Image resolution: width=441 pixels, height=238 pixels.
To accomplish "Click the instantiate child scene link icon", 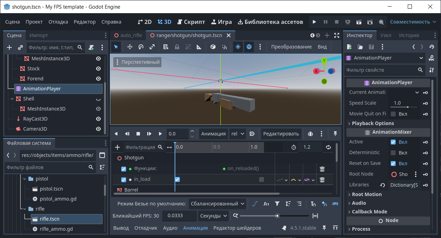I will [x=20, y=47].
